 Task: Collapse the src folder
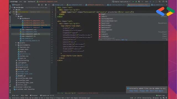pos(14,14)
